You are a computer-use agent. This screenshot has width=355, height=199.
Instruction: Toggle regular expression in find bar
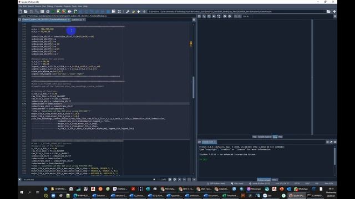[180, 179]
